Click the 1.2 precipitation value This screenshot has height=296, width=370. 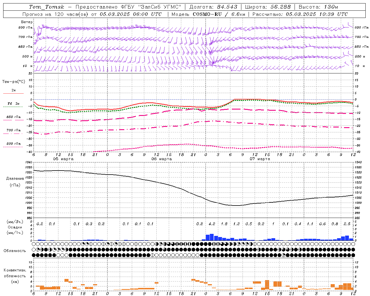click(236, 224)
